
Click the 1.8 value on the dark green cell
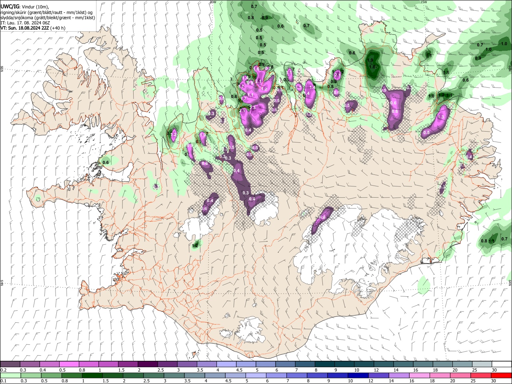[372, 67]
